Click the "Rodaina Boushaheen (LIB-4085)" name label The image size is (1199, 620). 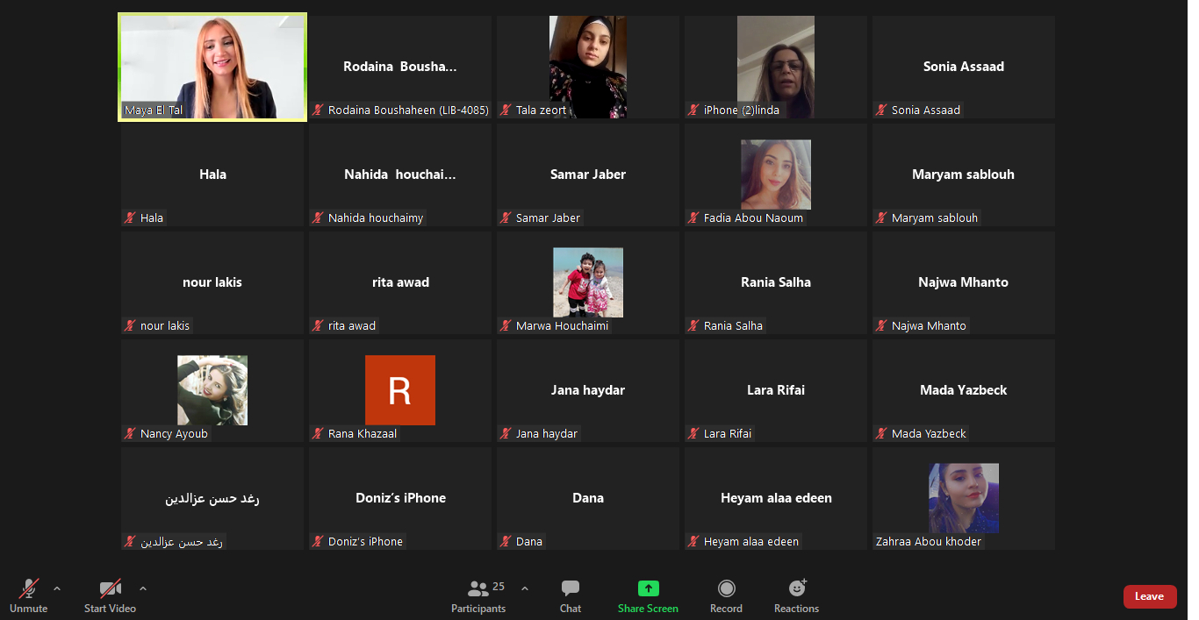point(408,110)
